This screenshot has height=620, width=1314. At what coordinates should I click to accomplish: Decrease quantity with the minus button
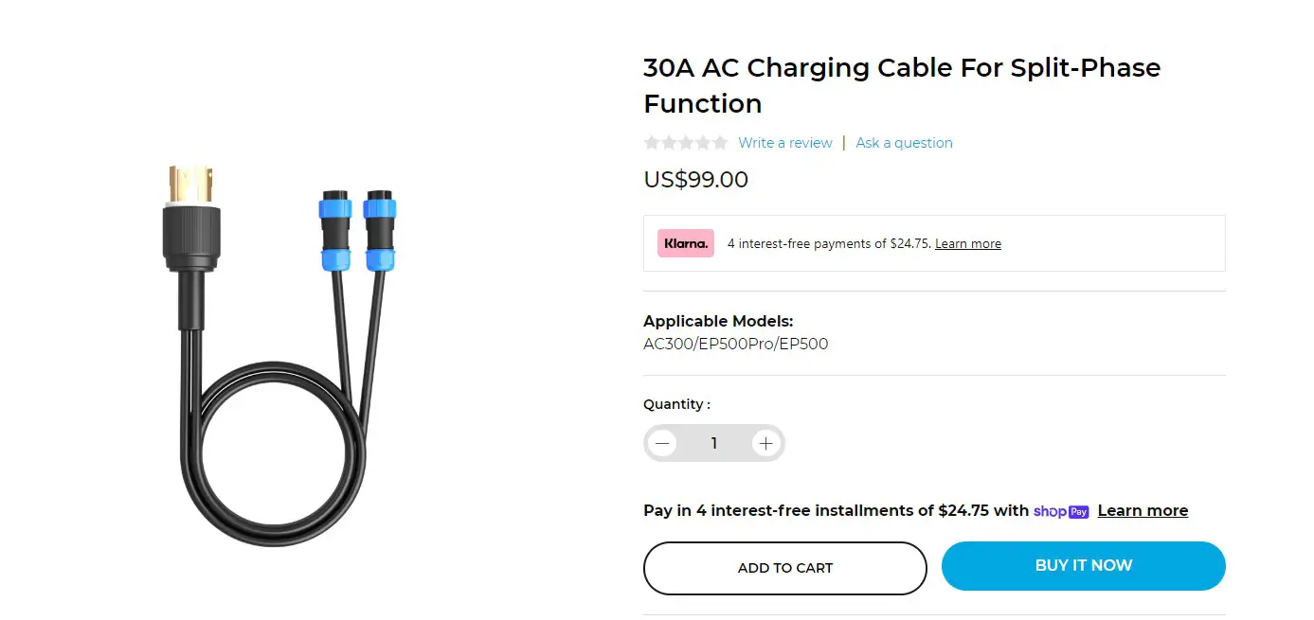662,443
